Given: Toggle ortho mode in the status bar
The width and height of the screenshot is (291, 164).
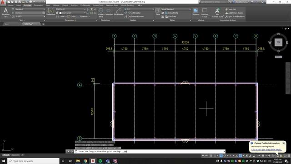Looking at the screenshot, I should click(221, 156).
